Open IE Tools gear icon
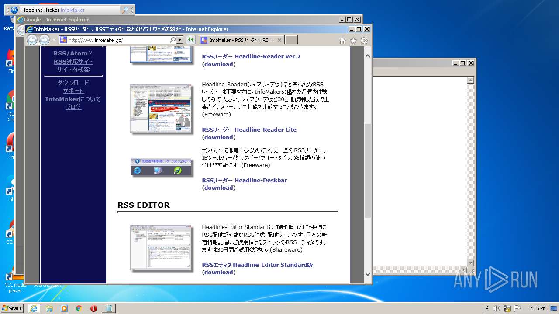 click(x=364, y=41)
